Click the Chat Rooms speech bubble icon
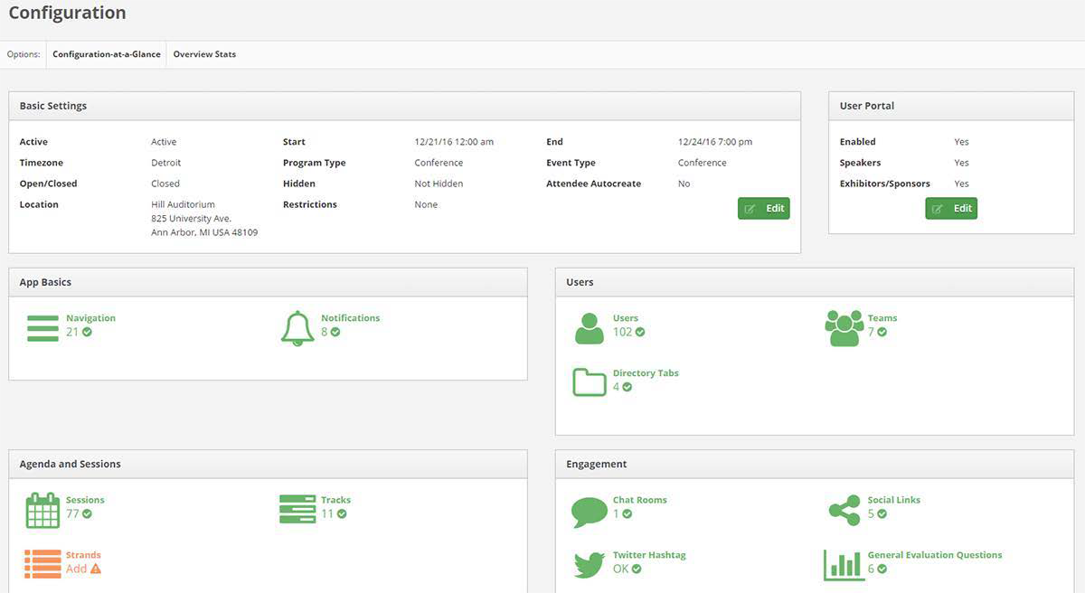Viewport: 1085px width, 593px height. pyautogui.click(x=589, y=511)
